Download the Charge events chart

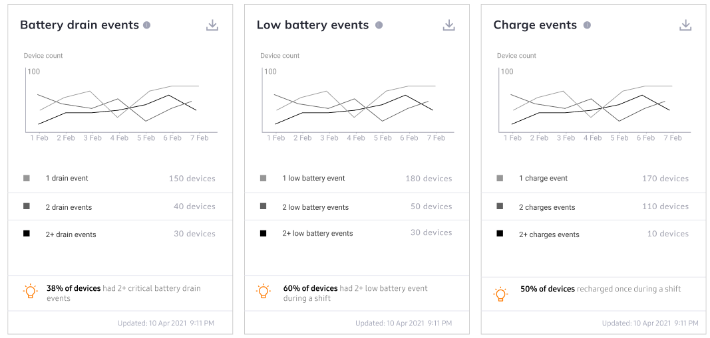tap(685, 25)
